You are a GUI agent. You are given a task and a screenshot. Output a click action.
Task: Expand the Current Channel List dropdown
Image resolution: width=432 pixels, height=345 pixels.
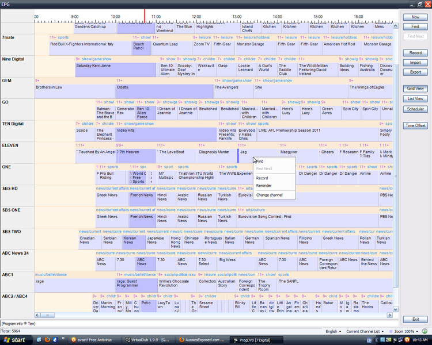(364, 332)
